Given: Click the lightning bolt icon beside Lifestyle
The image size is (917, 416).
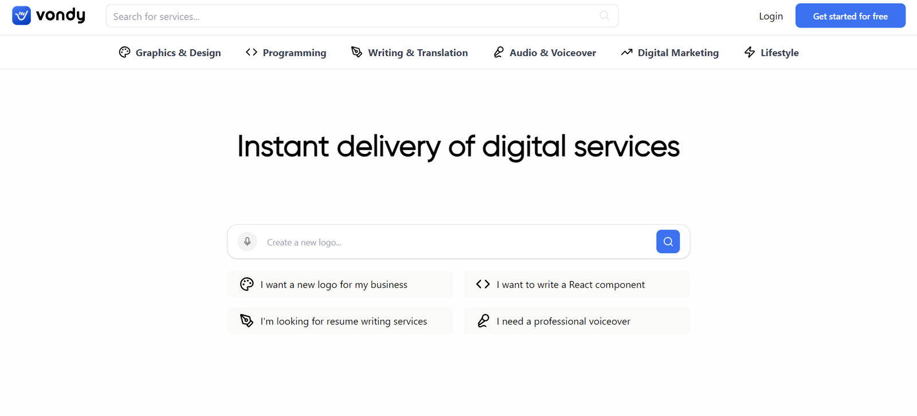Looking at the screenshot, I should (749, 52).
